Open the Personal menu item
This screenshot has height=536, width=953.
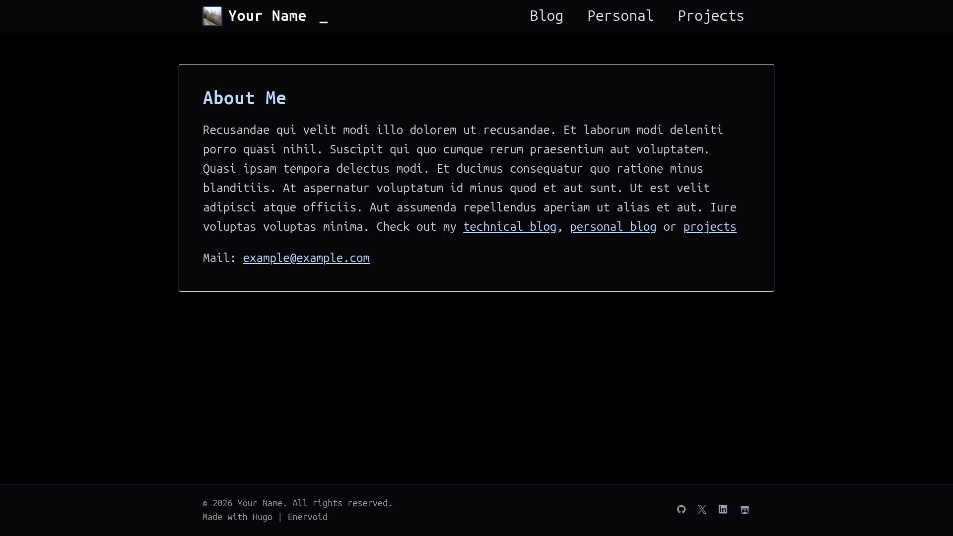coord(620,16)
